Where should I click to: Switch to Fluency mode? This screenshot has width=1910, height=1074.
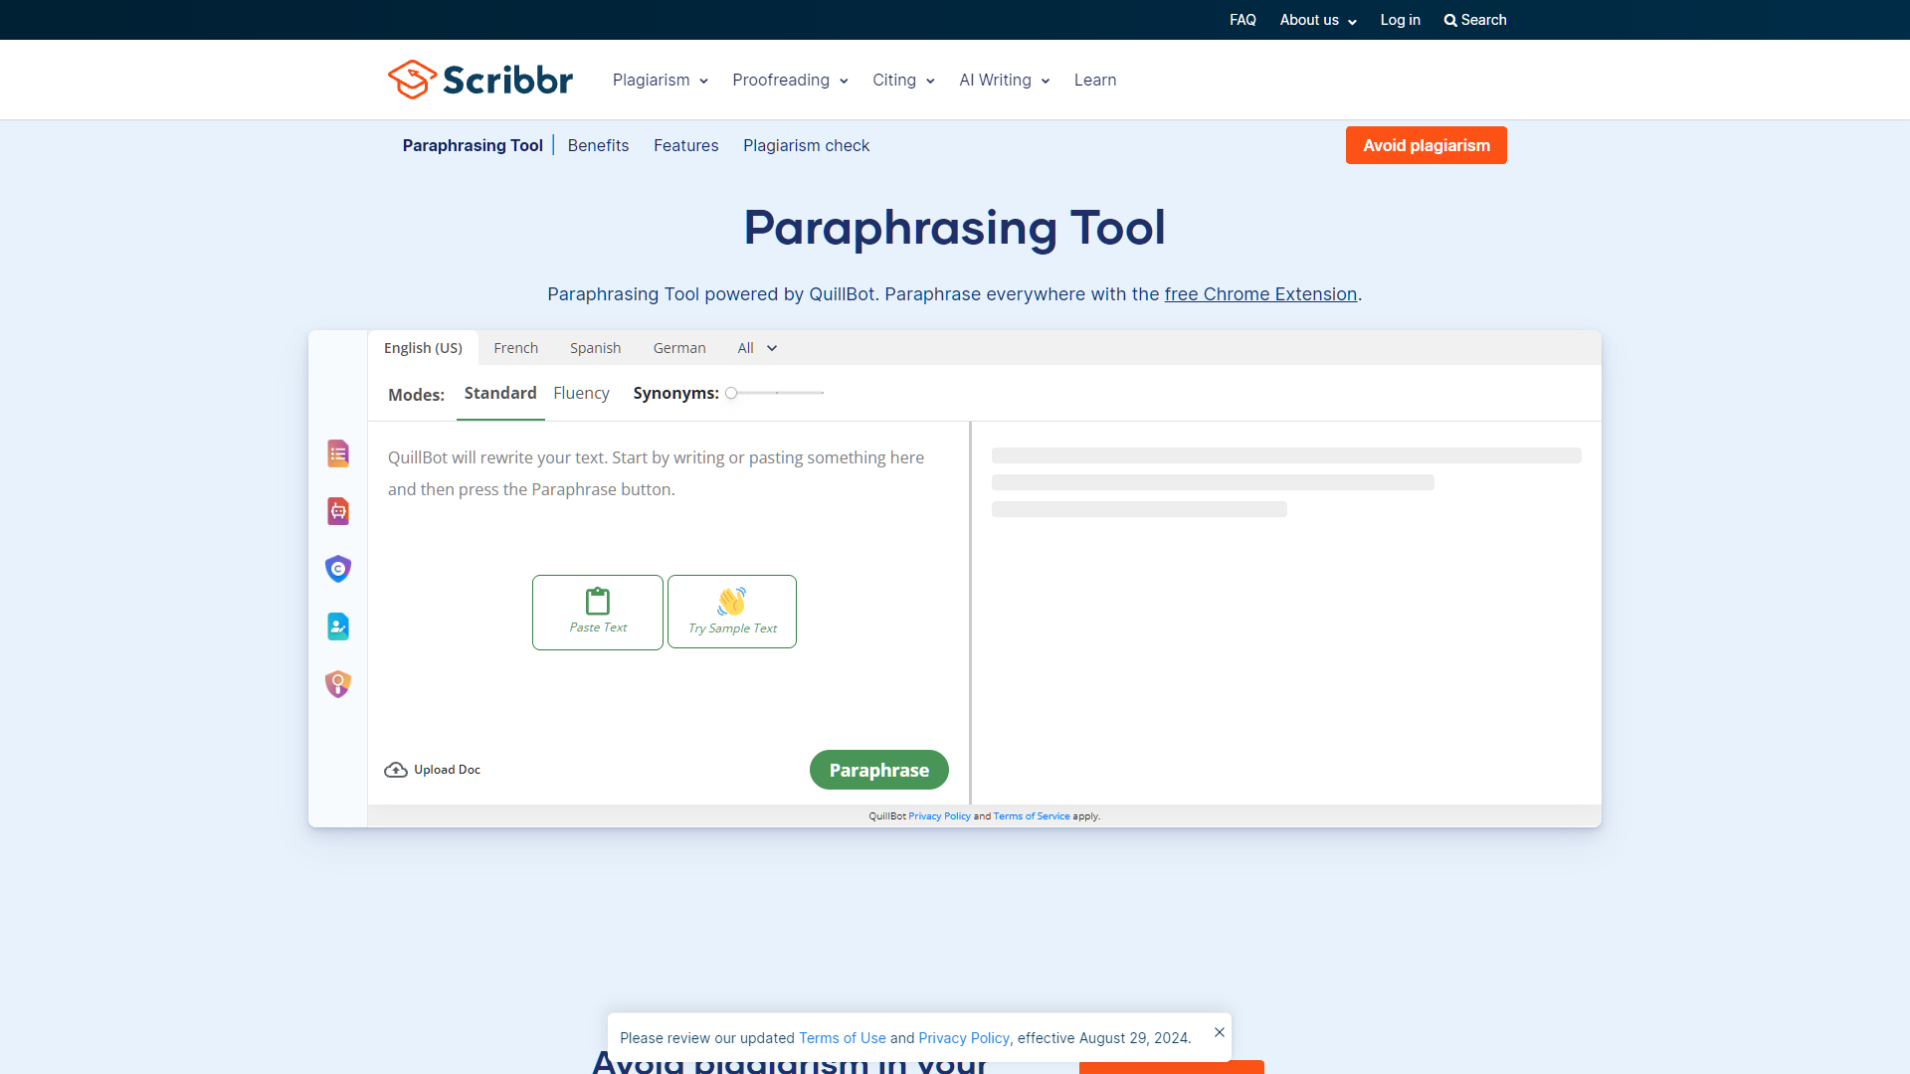(x=581, y=393)
